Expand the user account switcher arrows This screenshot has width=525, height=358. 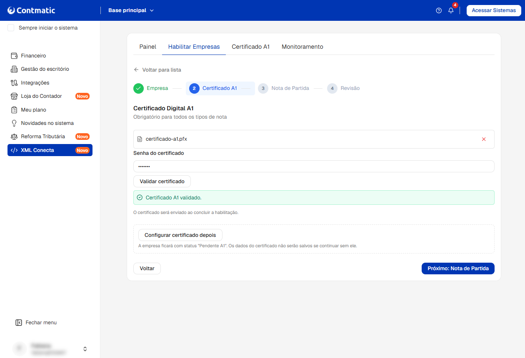click(x=85, y=349)
